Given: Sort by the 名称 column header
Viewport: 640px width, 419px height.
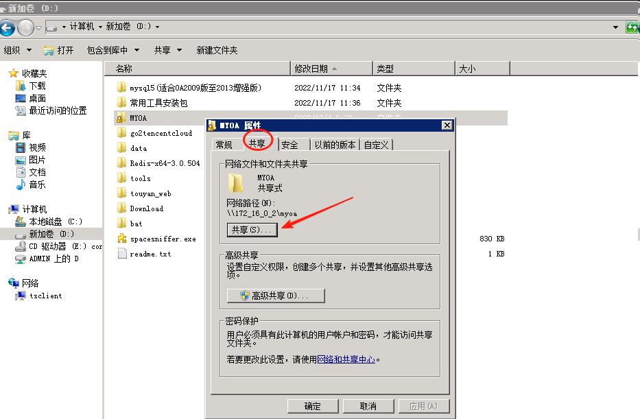Looking at the screenshot, I should pyautogui.click(x=198, y=69).
